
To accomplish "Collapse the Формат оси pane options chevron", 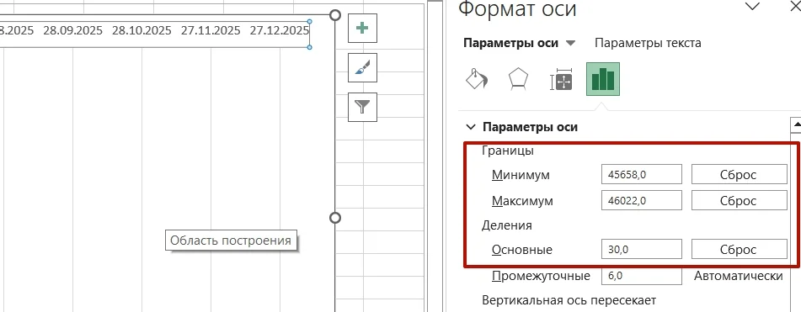I will click(752, 6).
